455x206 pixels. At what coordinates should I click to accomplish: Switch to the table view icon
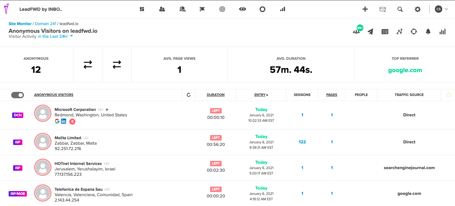pyautogui.click(x=385, y=31)
